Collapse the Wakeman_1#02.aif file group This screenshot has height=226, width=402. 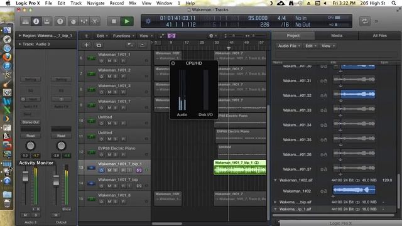[275, 180]
